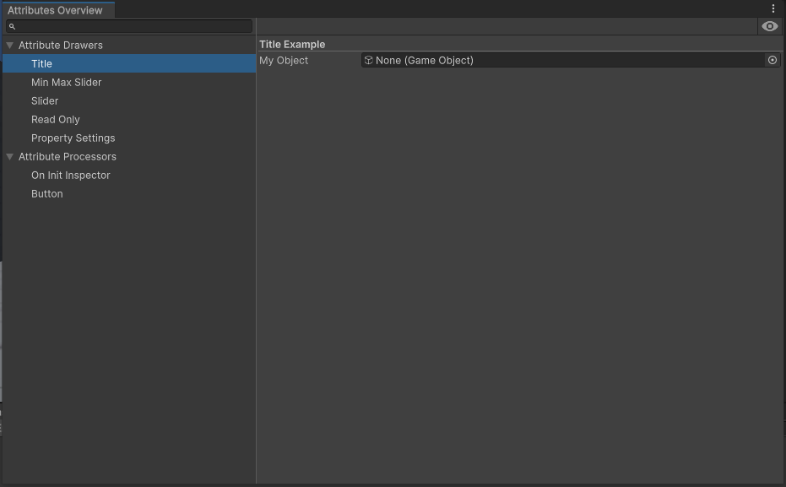
Task: Select the Attribute Drawers category label
Action: (61, 46)
